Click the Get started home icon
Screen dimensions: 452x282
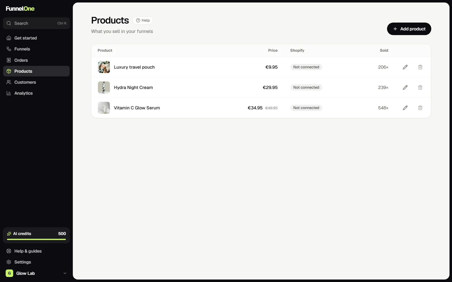coord(9,38)
